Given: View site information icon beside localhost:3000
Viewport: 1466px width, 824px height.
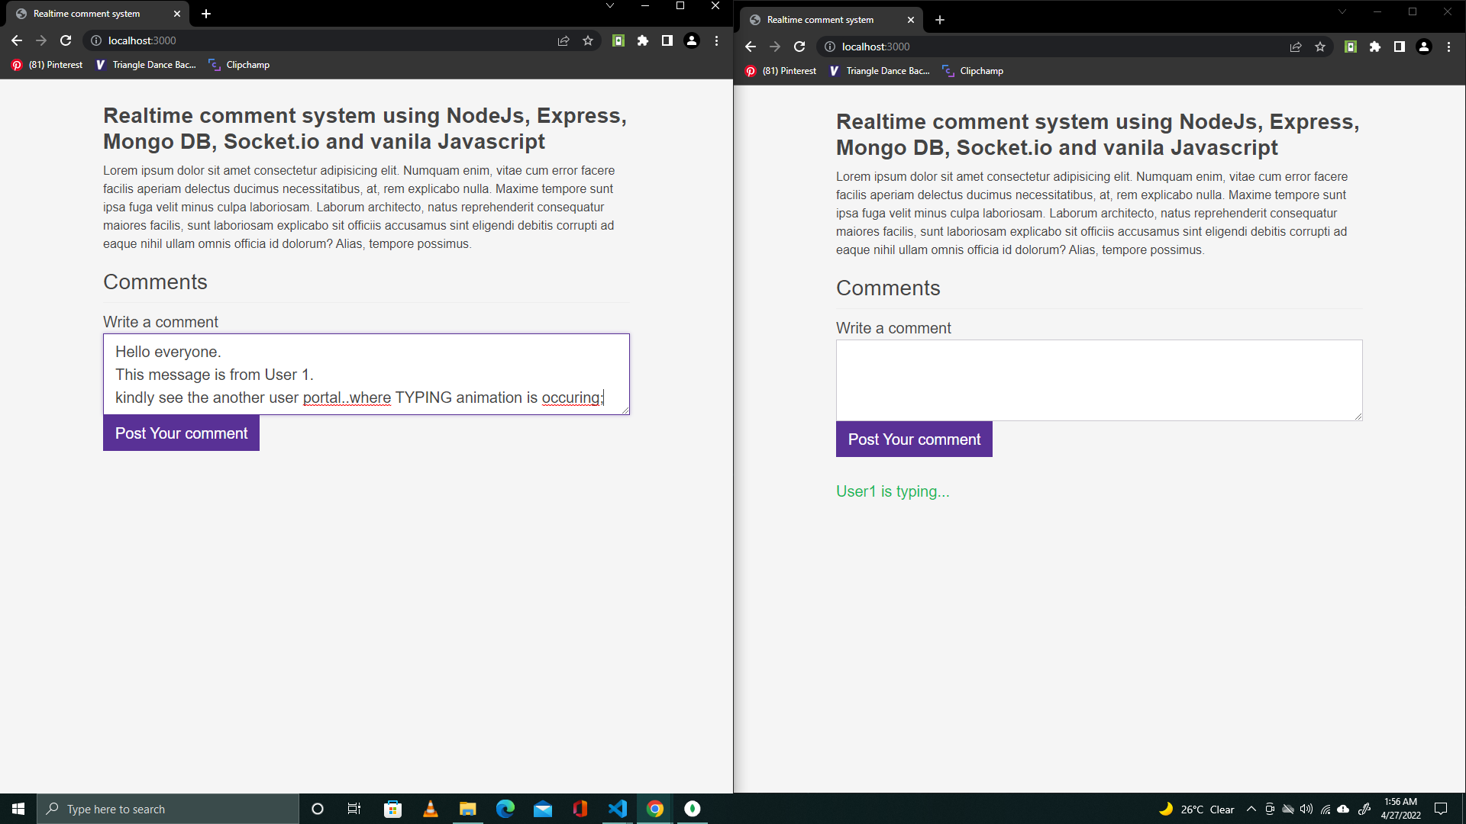Looking at the screenshot, I should point(96,40).
